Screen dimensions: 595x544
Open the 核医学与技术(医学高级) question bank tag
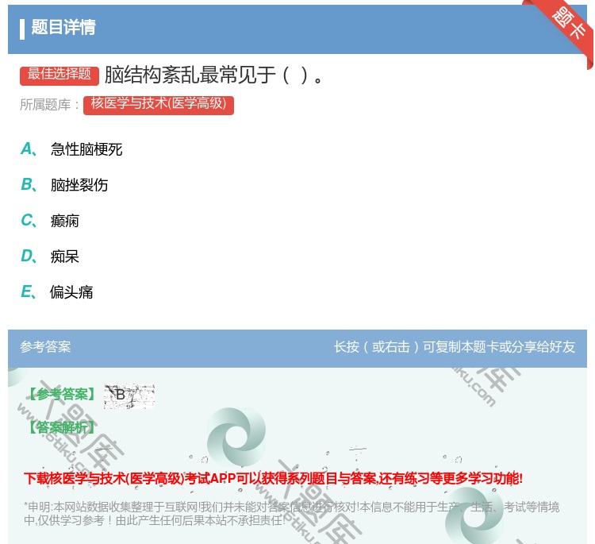(x=159, y=105)
